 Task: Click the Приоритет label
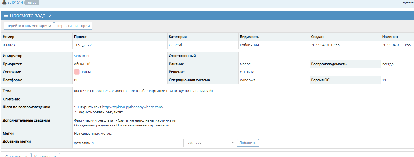point(12,64)
